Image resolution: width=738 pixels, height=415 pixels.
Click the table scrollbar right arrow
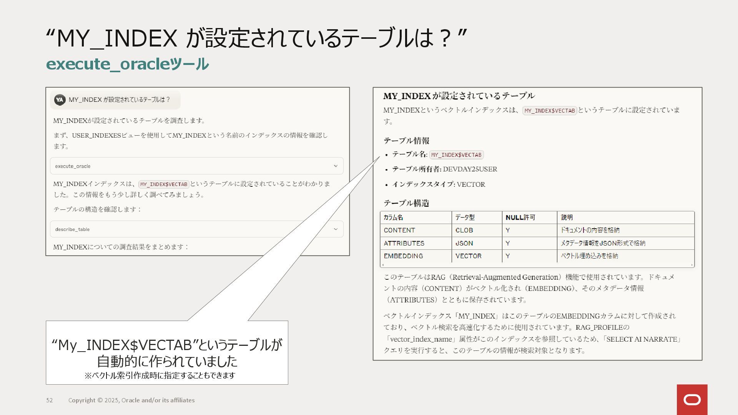[x=692, y=265]
